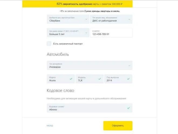Click the Есть заграничный паспорт label

[68, 44]
